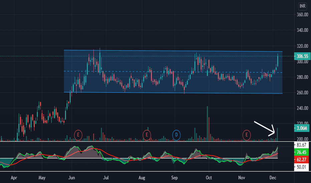Click the 83.67 indicator scale value
This screenshot has height=183, width=311.
pyautogui.click(x=301, y=145)
